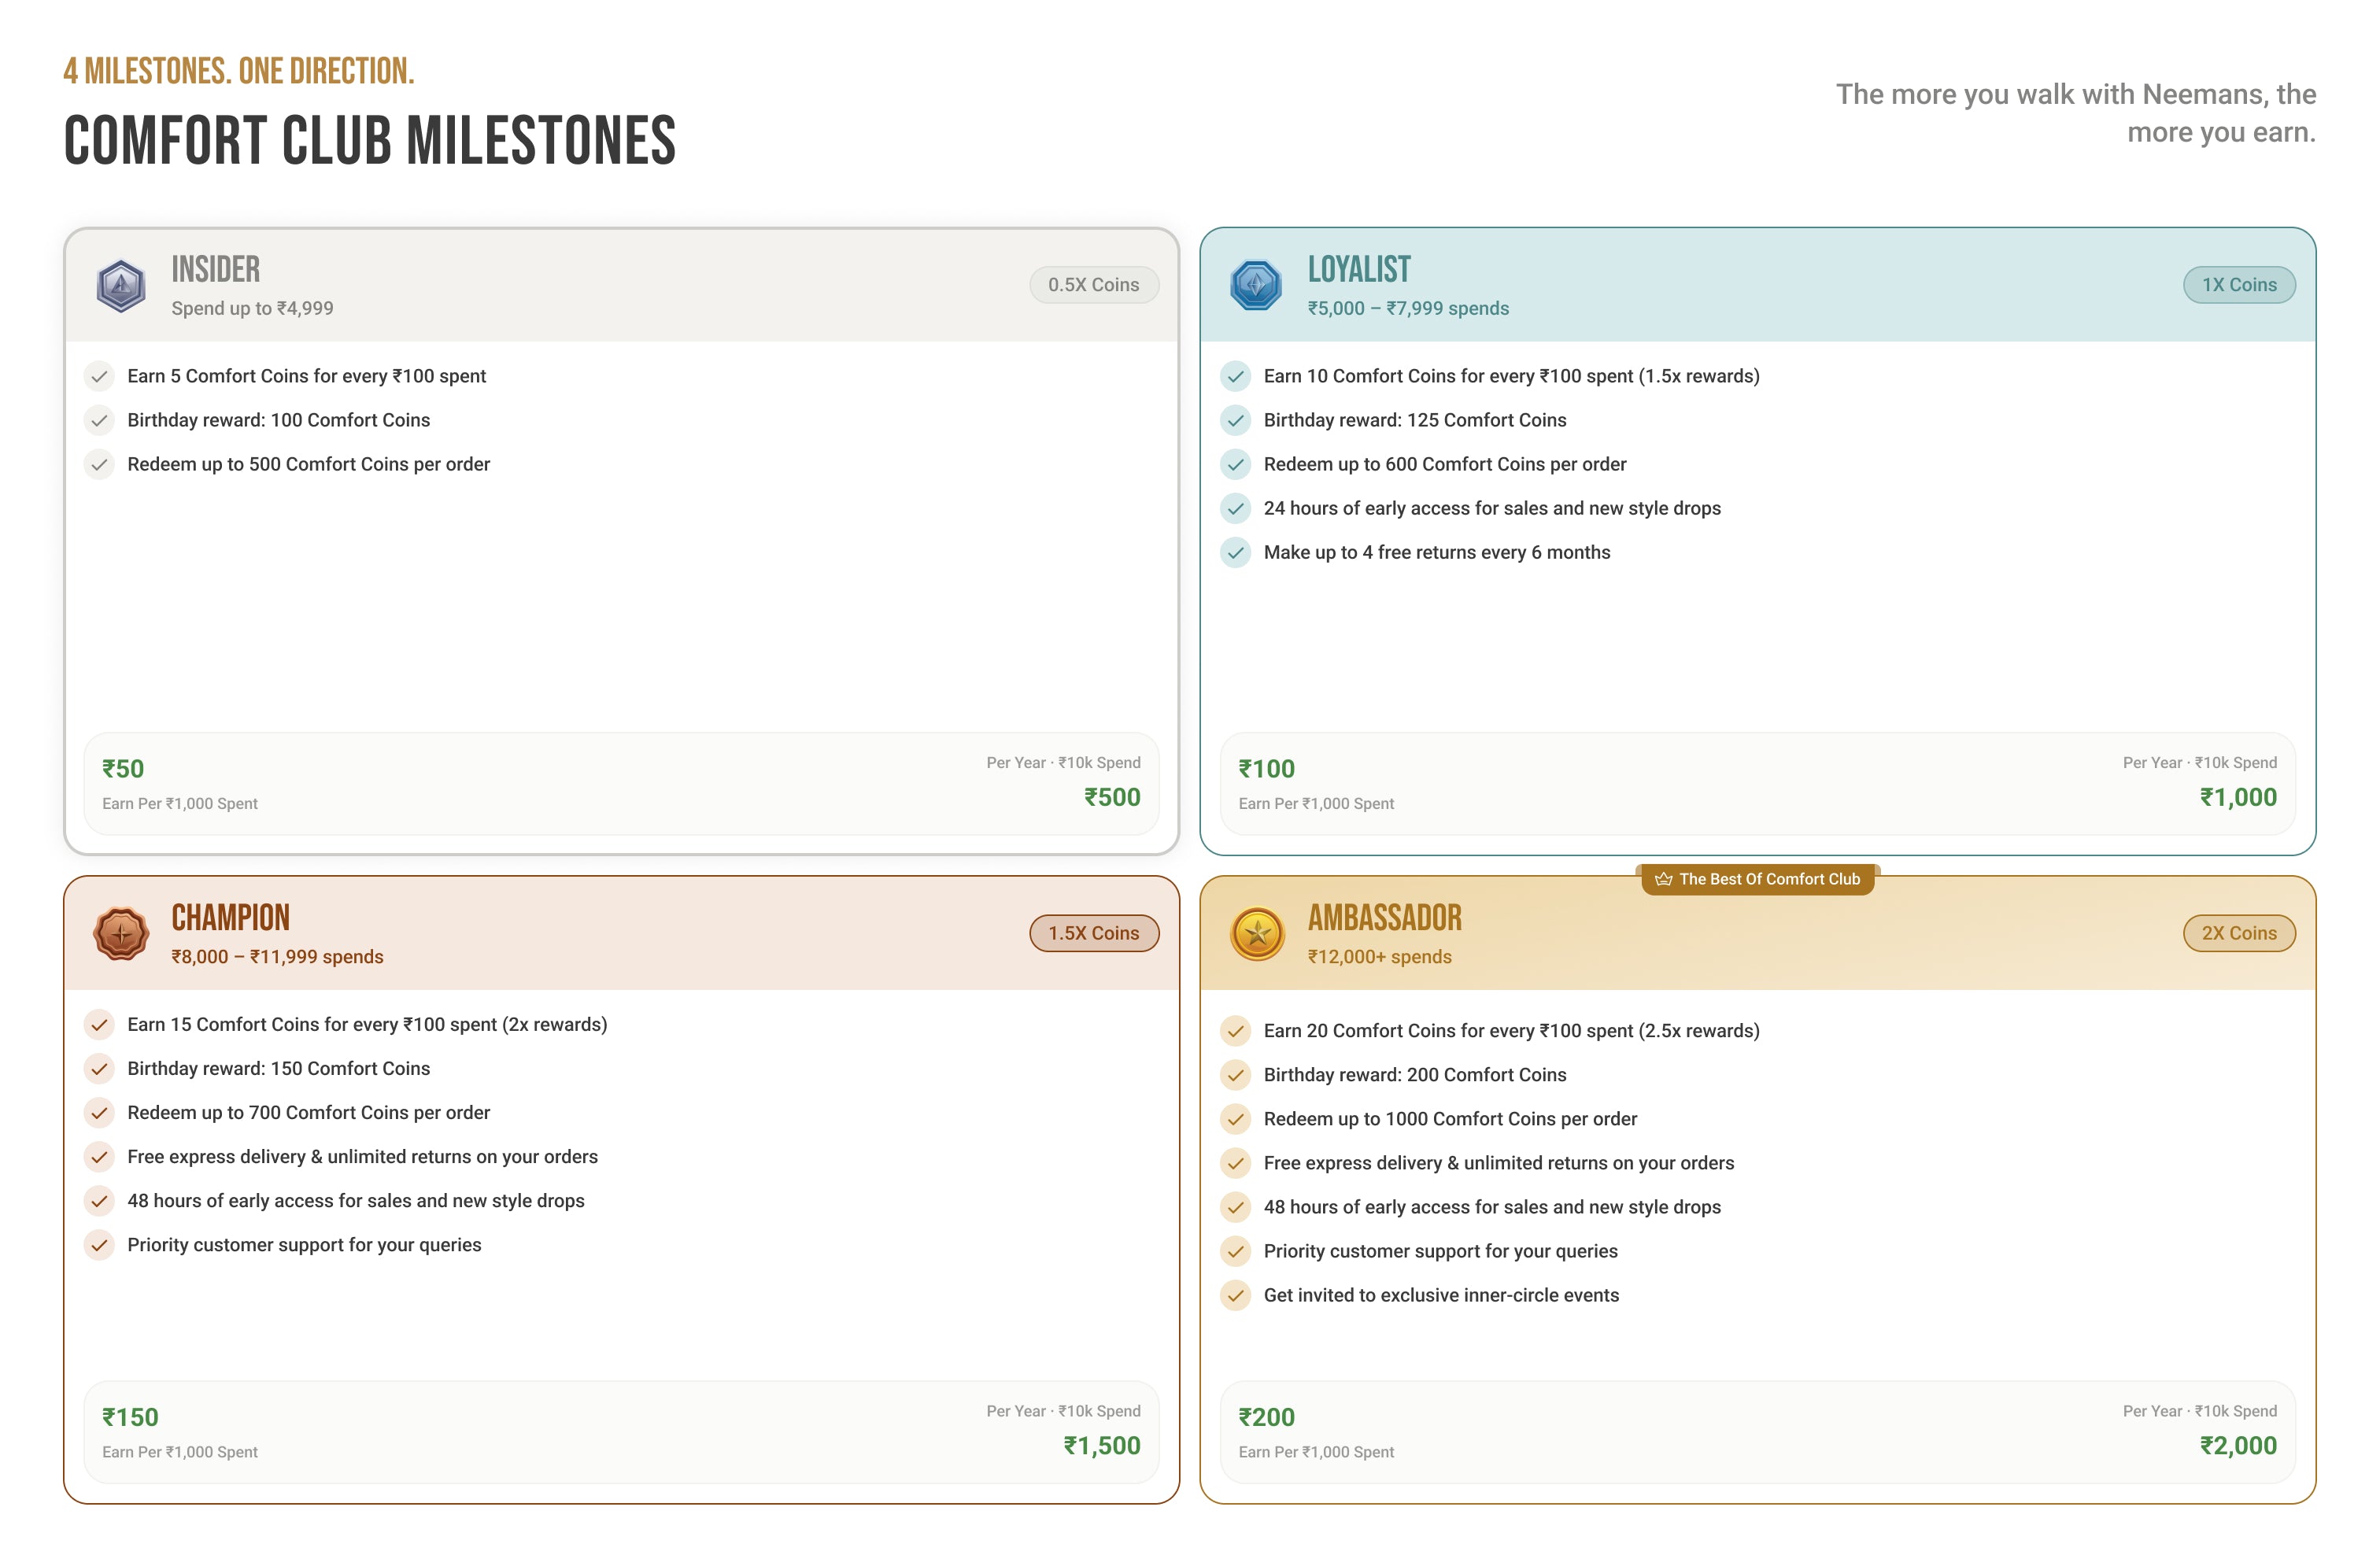This screenshot has height=1555, width=2380.
Task: Click the checkmark beside 'Get invited to exclusive inner-circle events'
Action: pos(1235,1295)
